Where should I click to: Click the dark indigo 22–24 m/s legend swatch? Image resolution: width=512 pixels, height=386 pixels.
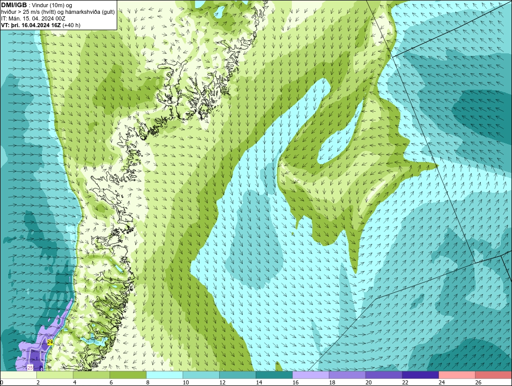(x=420, y=375)
